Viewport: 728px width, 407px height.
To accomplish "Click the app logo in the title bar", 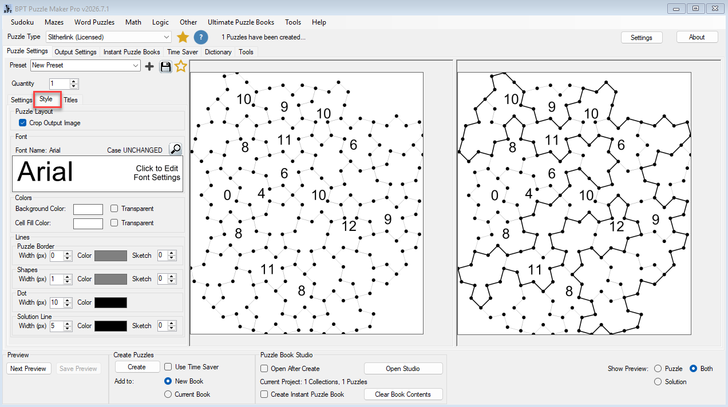I will pyautogui.click(x=7, y=8).
